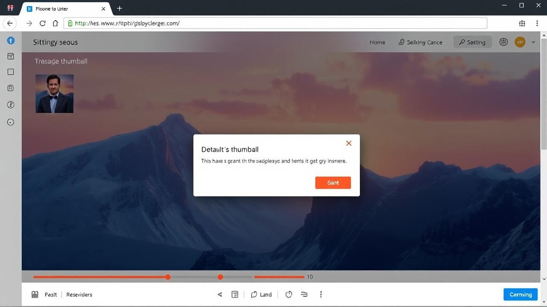Click the Land button in bottom toolbar

261,295
